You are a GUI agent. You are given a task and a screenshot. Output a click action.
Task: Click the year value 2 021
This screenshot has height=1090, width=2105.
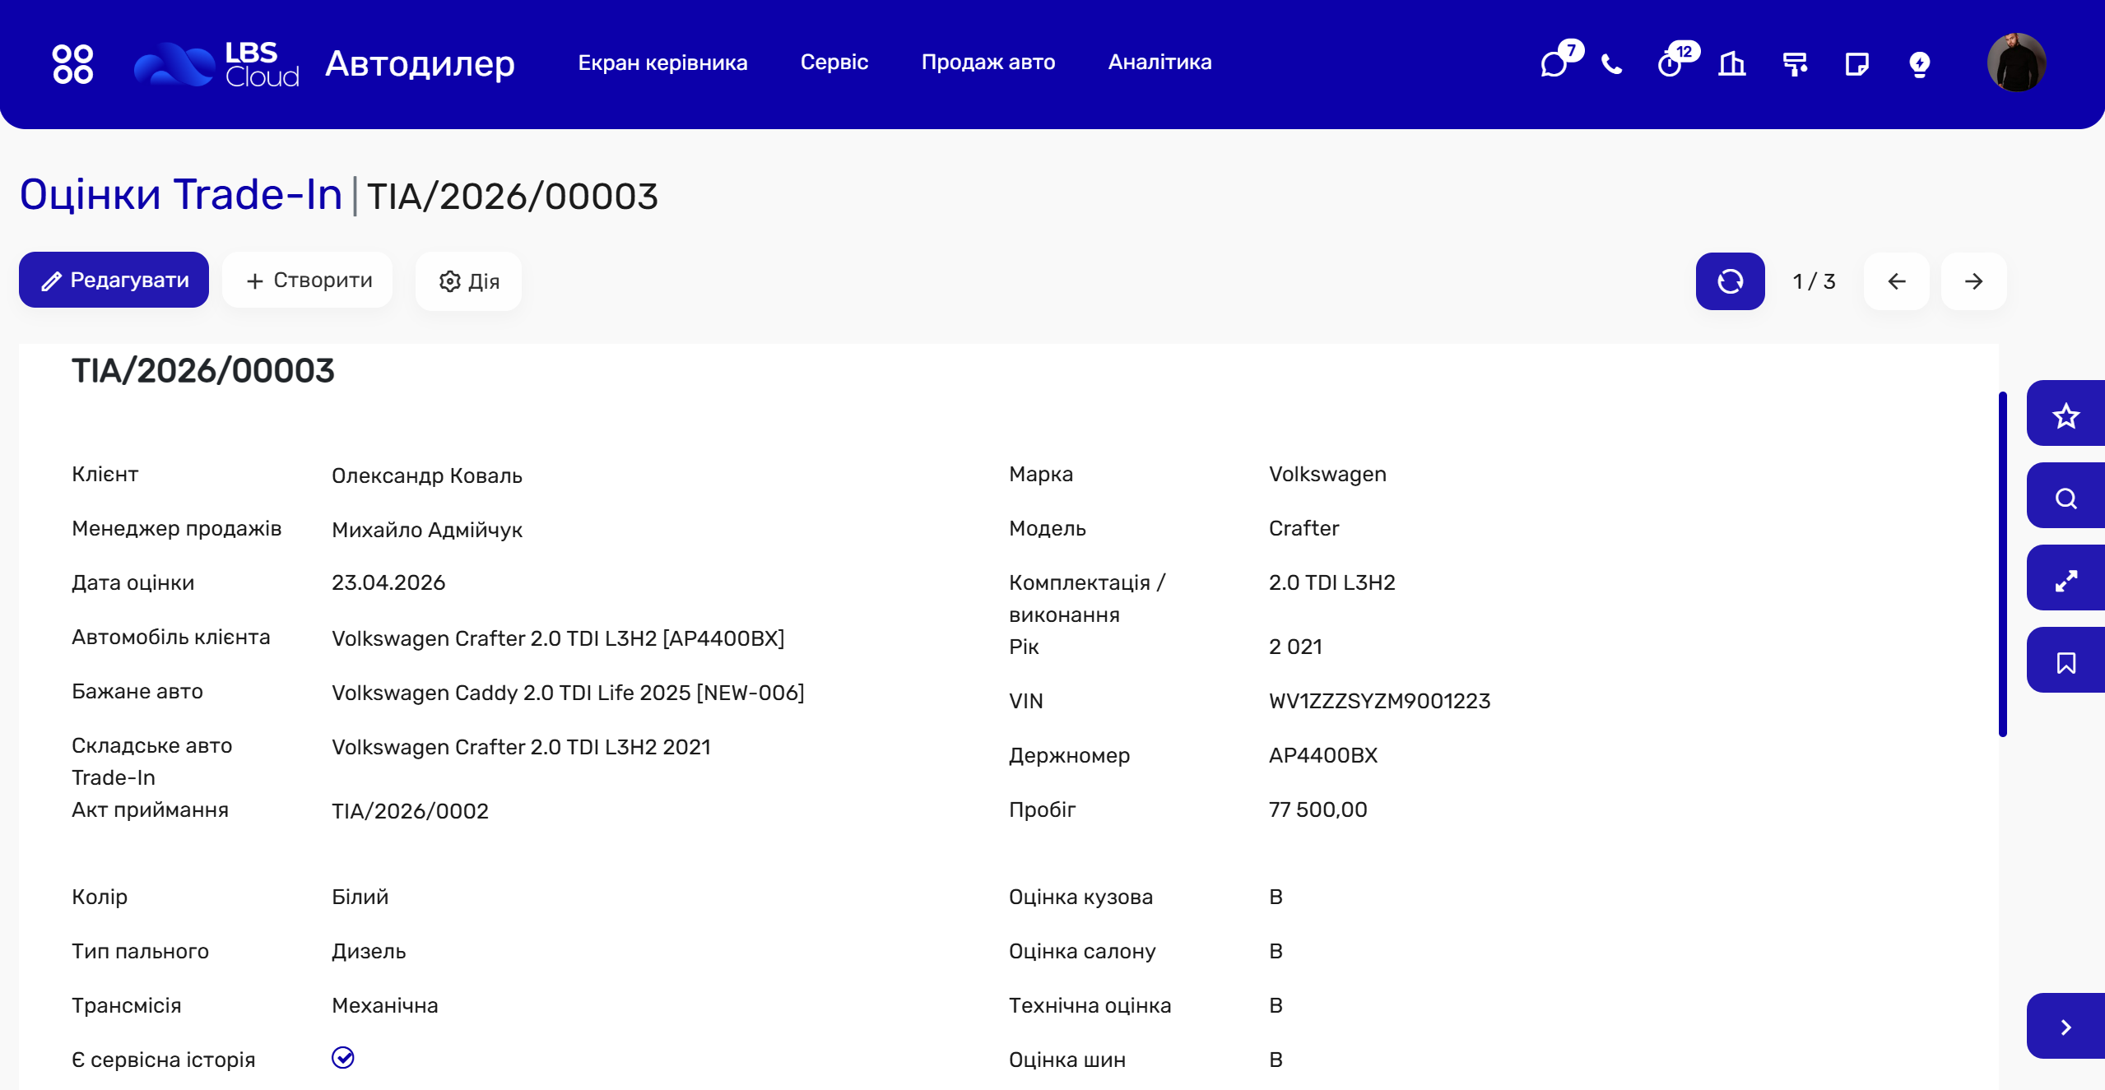[x=1295, y=647]
